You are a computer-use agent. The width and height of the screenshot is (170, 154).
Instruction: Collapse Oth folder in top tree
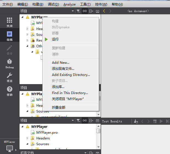click(x=27, y=46)
